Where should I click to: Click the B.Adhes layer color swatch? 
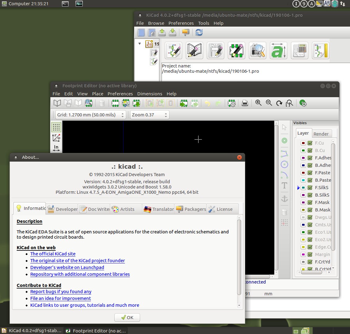point(303,165)
